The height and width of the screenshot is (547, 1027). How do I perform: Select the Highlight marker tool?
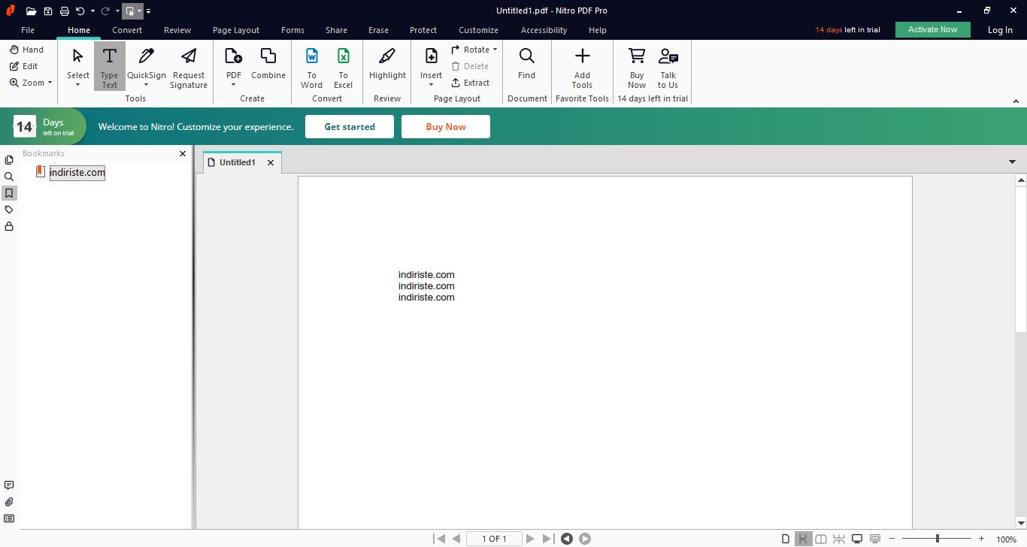[387, 63]
